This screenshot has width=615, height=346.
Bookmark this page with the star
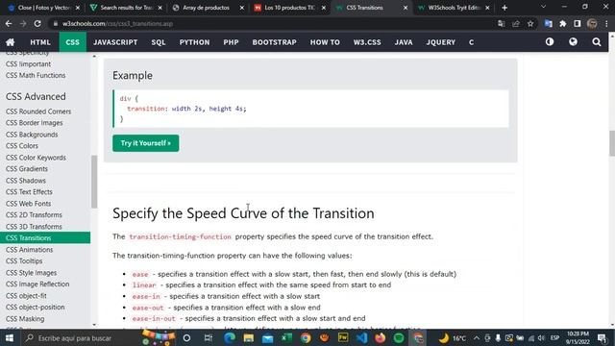530,23
